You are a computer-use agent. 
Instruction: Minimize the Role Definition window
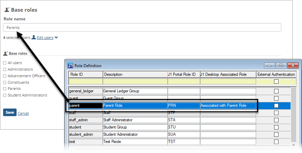(x=270, y=65)
